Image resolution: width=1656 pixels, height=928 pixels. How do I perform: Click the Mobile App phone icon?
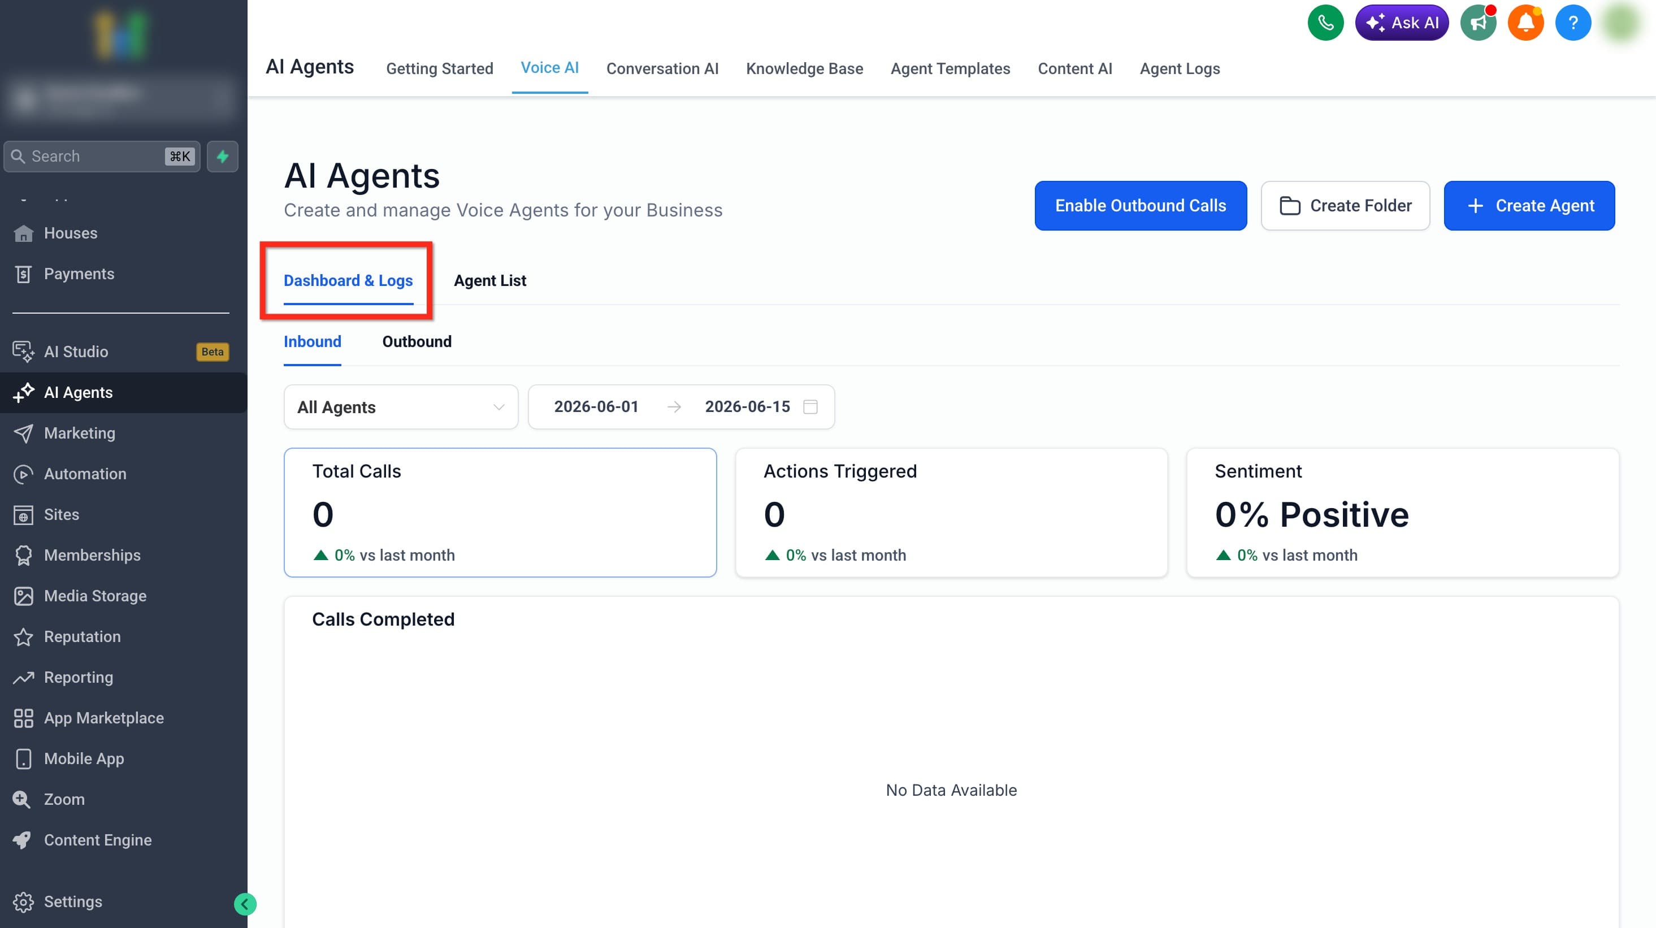click(23, 759)
